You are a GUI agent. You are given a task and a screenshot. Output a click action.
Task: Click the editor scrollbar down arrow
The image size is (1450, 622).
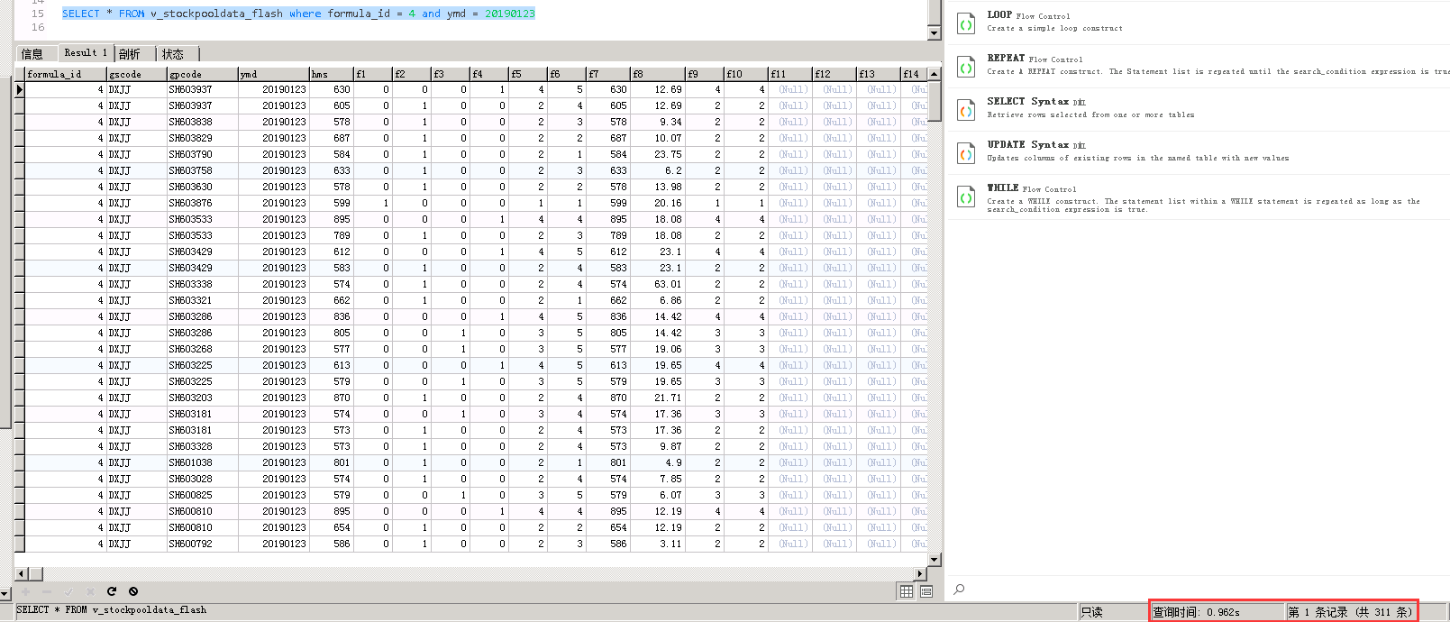tap(934, 33)
